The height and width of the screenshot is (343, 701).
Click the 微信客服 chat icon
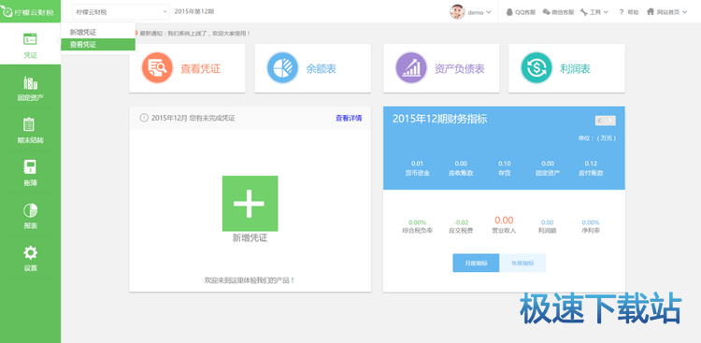546,12
